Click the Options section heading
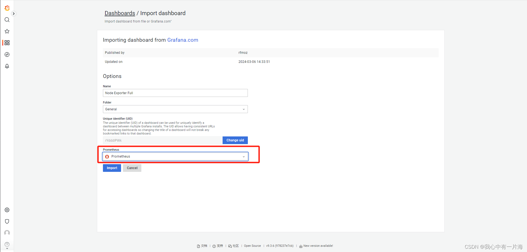Viewport: 527px width, 252px height. coord(112,76)
